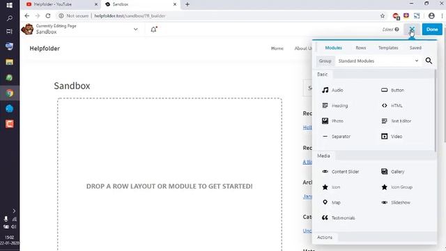Open the Edited help icon
Image resolution: width=446 pixels, height=251 pixels.
[x=397, y=29]
